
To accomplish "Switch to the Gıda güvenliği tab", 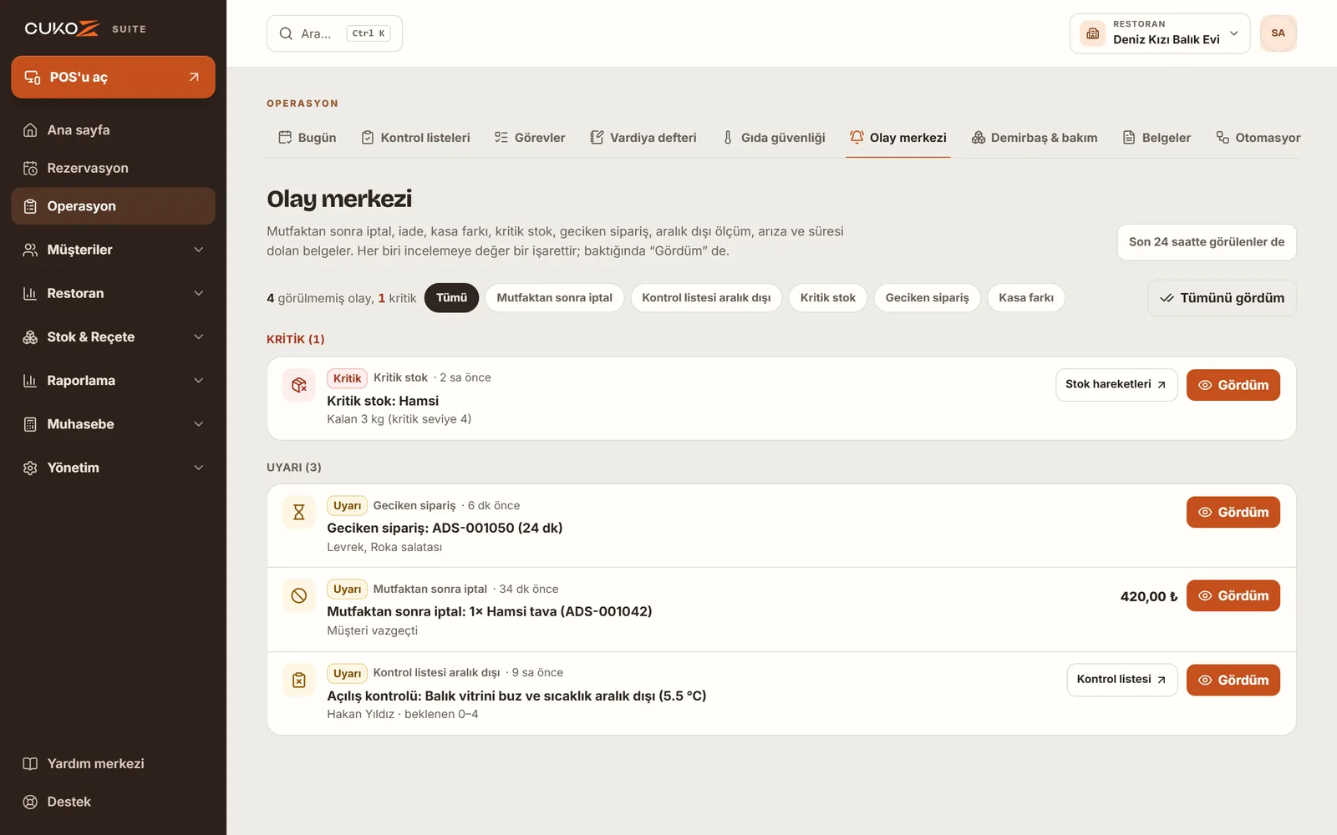I will 773,138.
